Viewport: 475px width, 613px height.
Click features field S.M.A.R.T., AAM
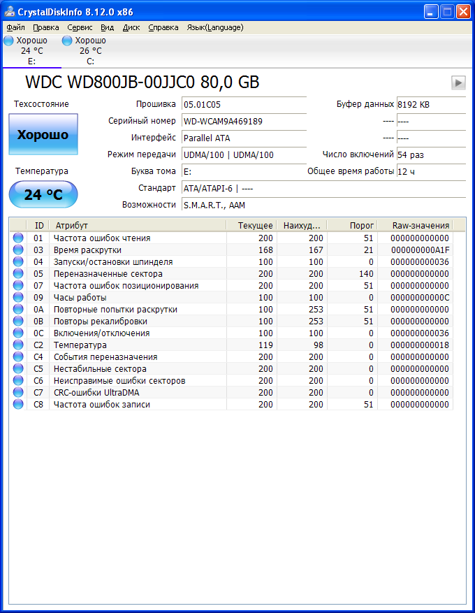(x=323, y=205)
